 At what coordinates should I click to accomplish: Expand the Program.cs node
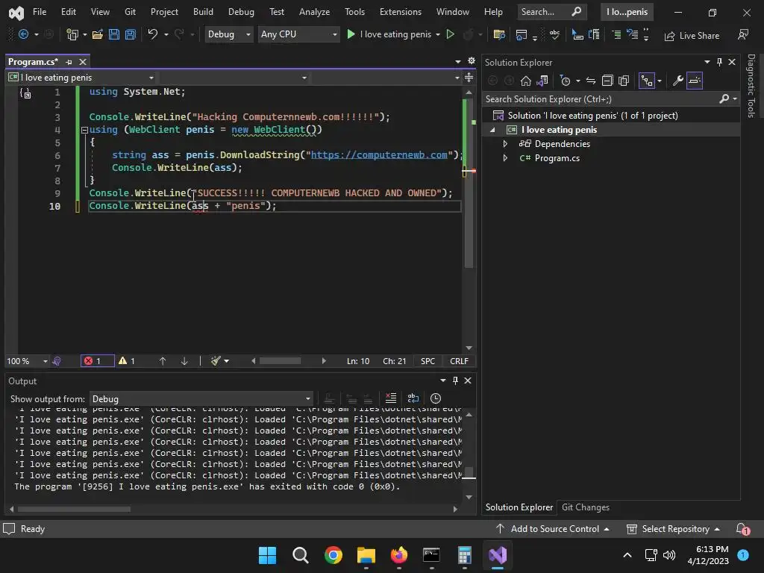click(505, 158)
